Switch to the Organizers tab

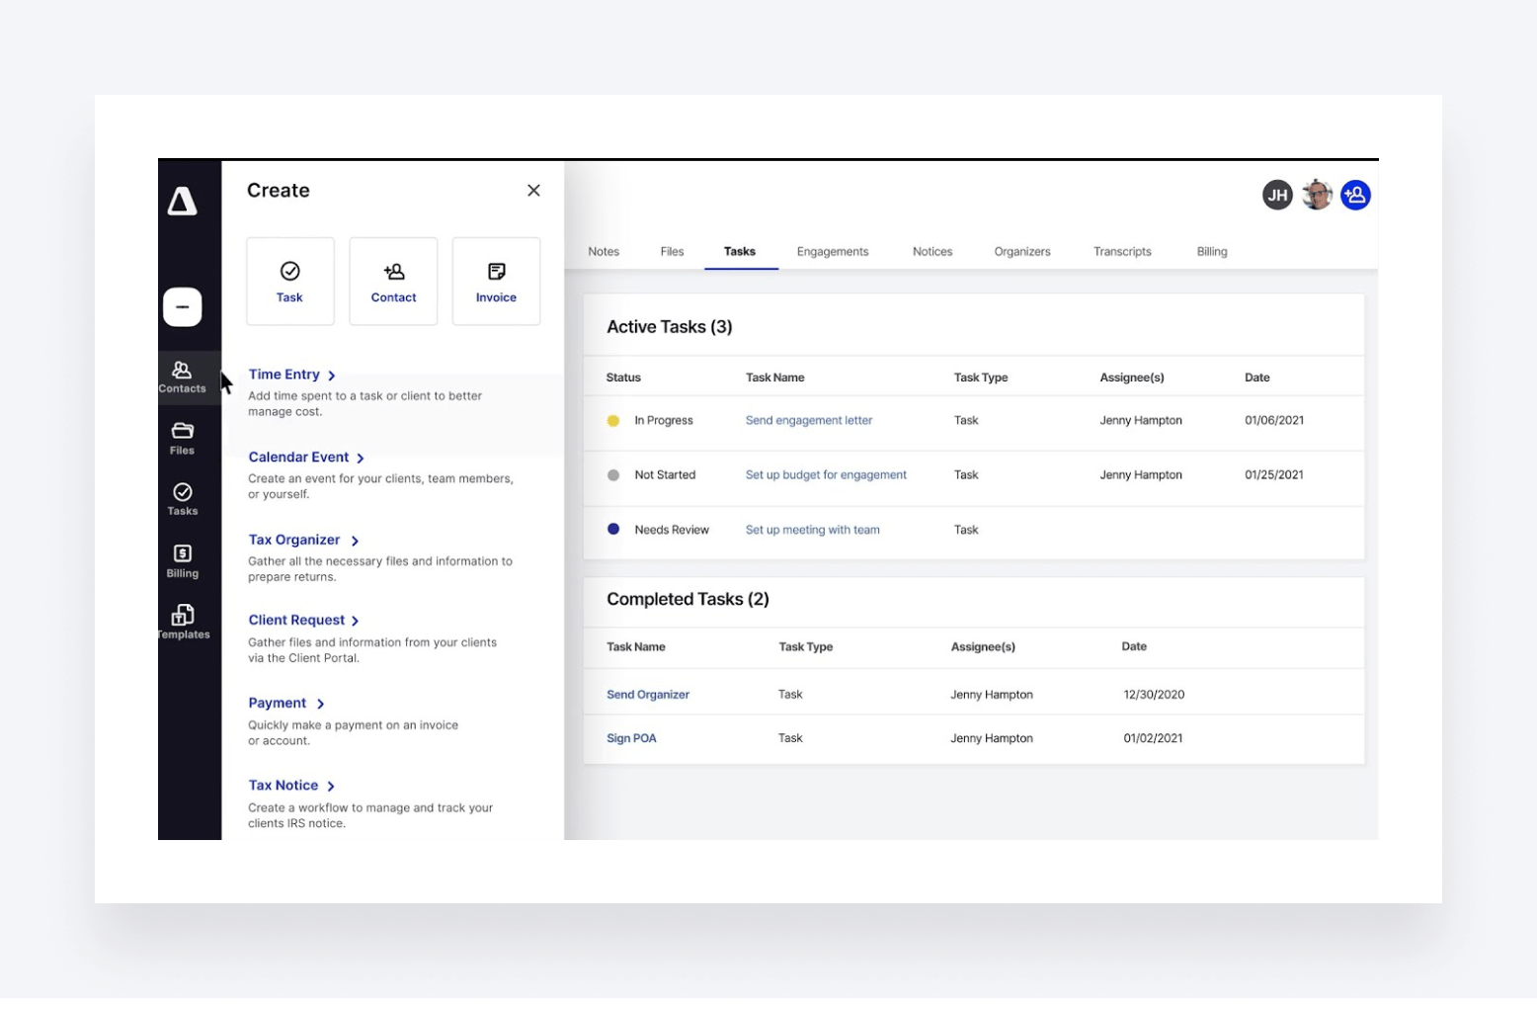coord(1022,252)
